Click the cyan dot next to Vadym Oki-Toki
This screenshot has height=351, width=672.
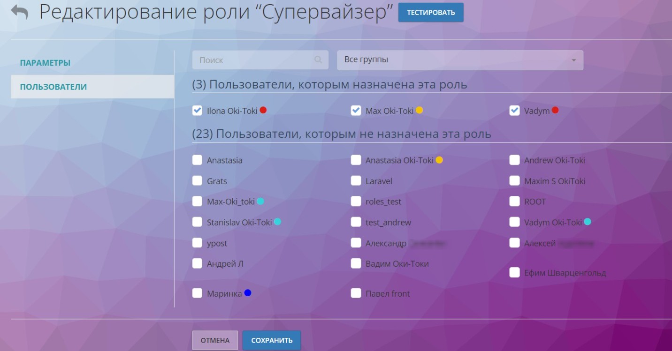click(x=588, y=222)
